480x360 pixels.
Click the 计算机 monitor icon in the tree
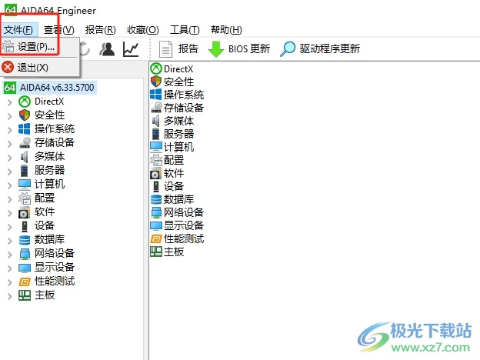pyautogui.click(x=25, y=185)
